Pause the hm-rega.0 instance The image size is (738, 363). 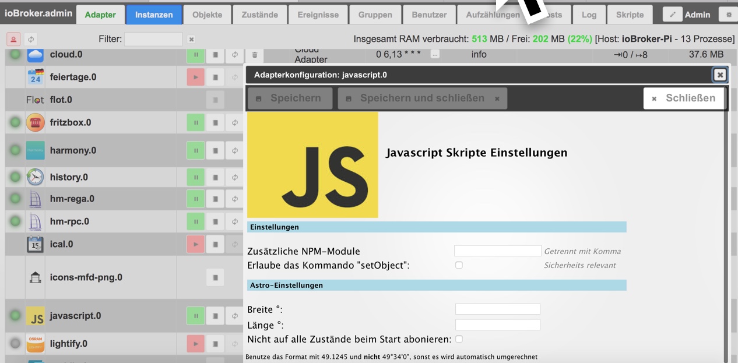pyautogui.click(x=196, y=199)
